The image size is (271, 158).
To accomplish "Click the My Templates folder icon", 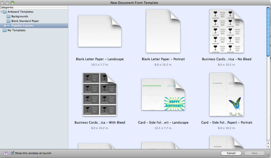I will [5, 30].
